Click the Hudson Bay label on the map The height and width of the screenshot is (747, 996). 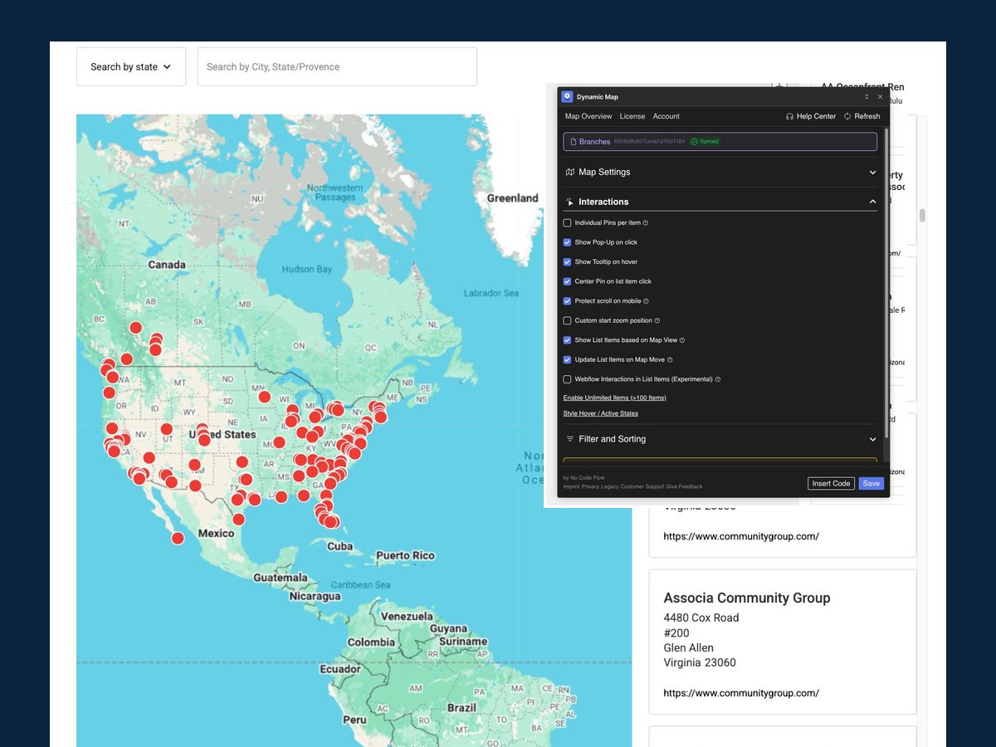point(306,269)
